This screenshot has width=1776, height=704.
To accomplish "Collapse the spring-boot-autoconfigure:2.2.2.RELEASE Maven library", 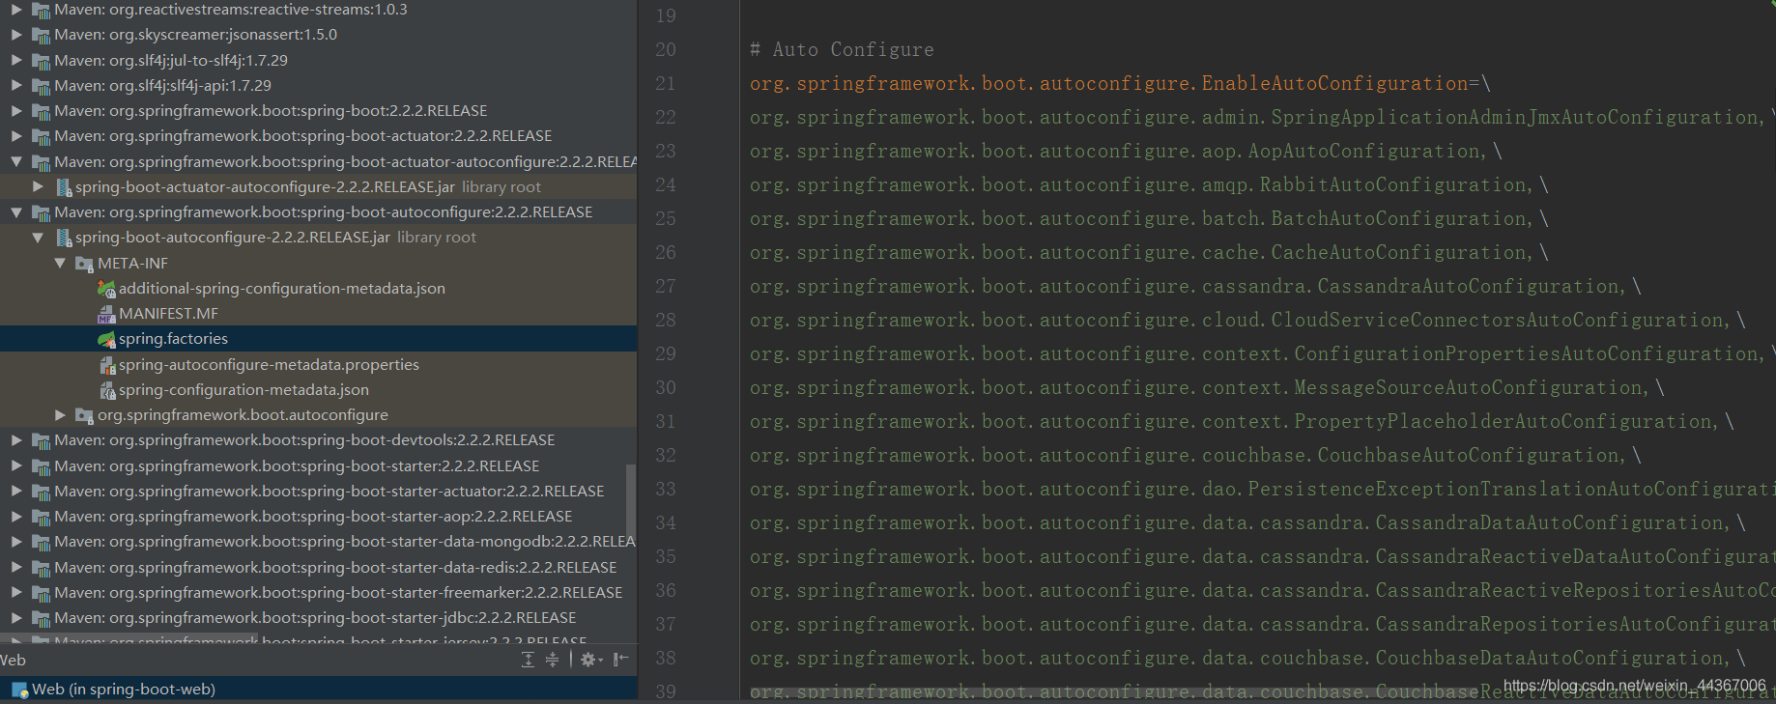I will [16, 212].
